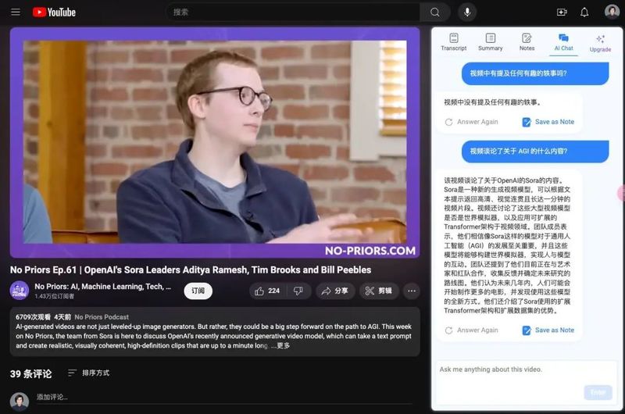This screenshot has height=414, width=625.
Task: Switch to the Transcript tab
Action: click(x=454, y=42)
